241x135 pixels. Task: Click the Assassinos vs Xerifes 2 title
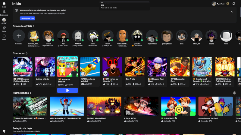pos(208,118)
